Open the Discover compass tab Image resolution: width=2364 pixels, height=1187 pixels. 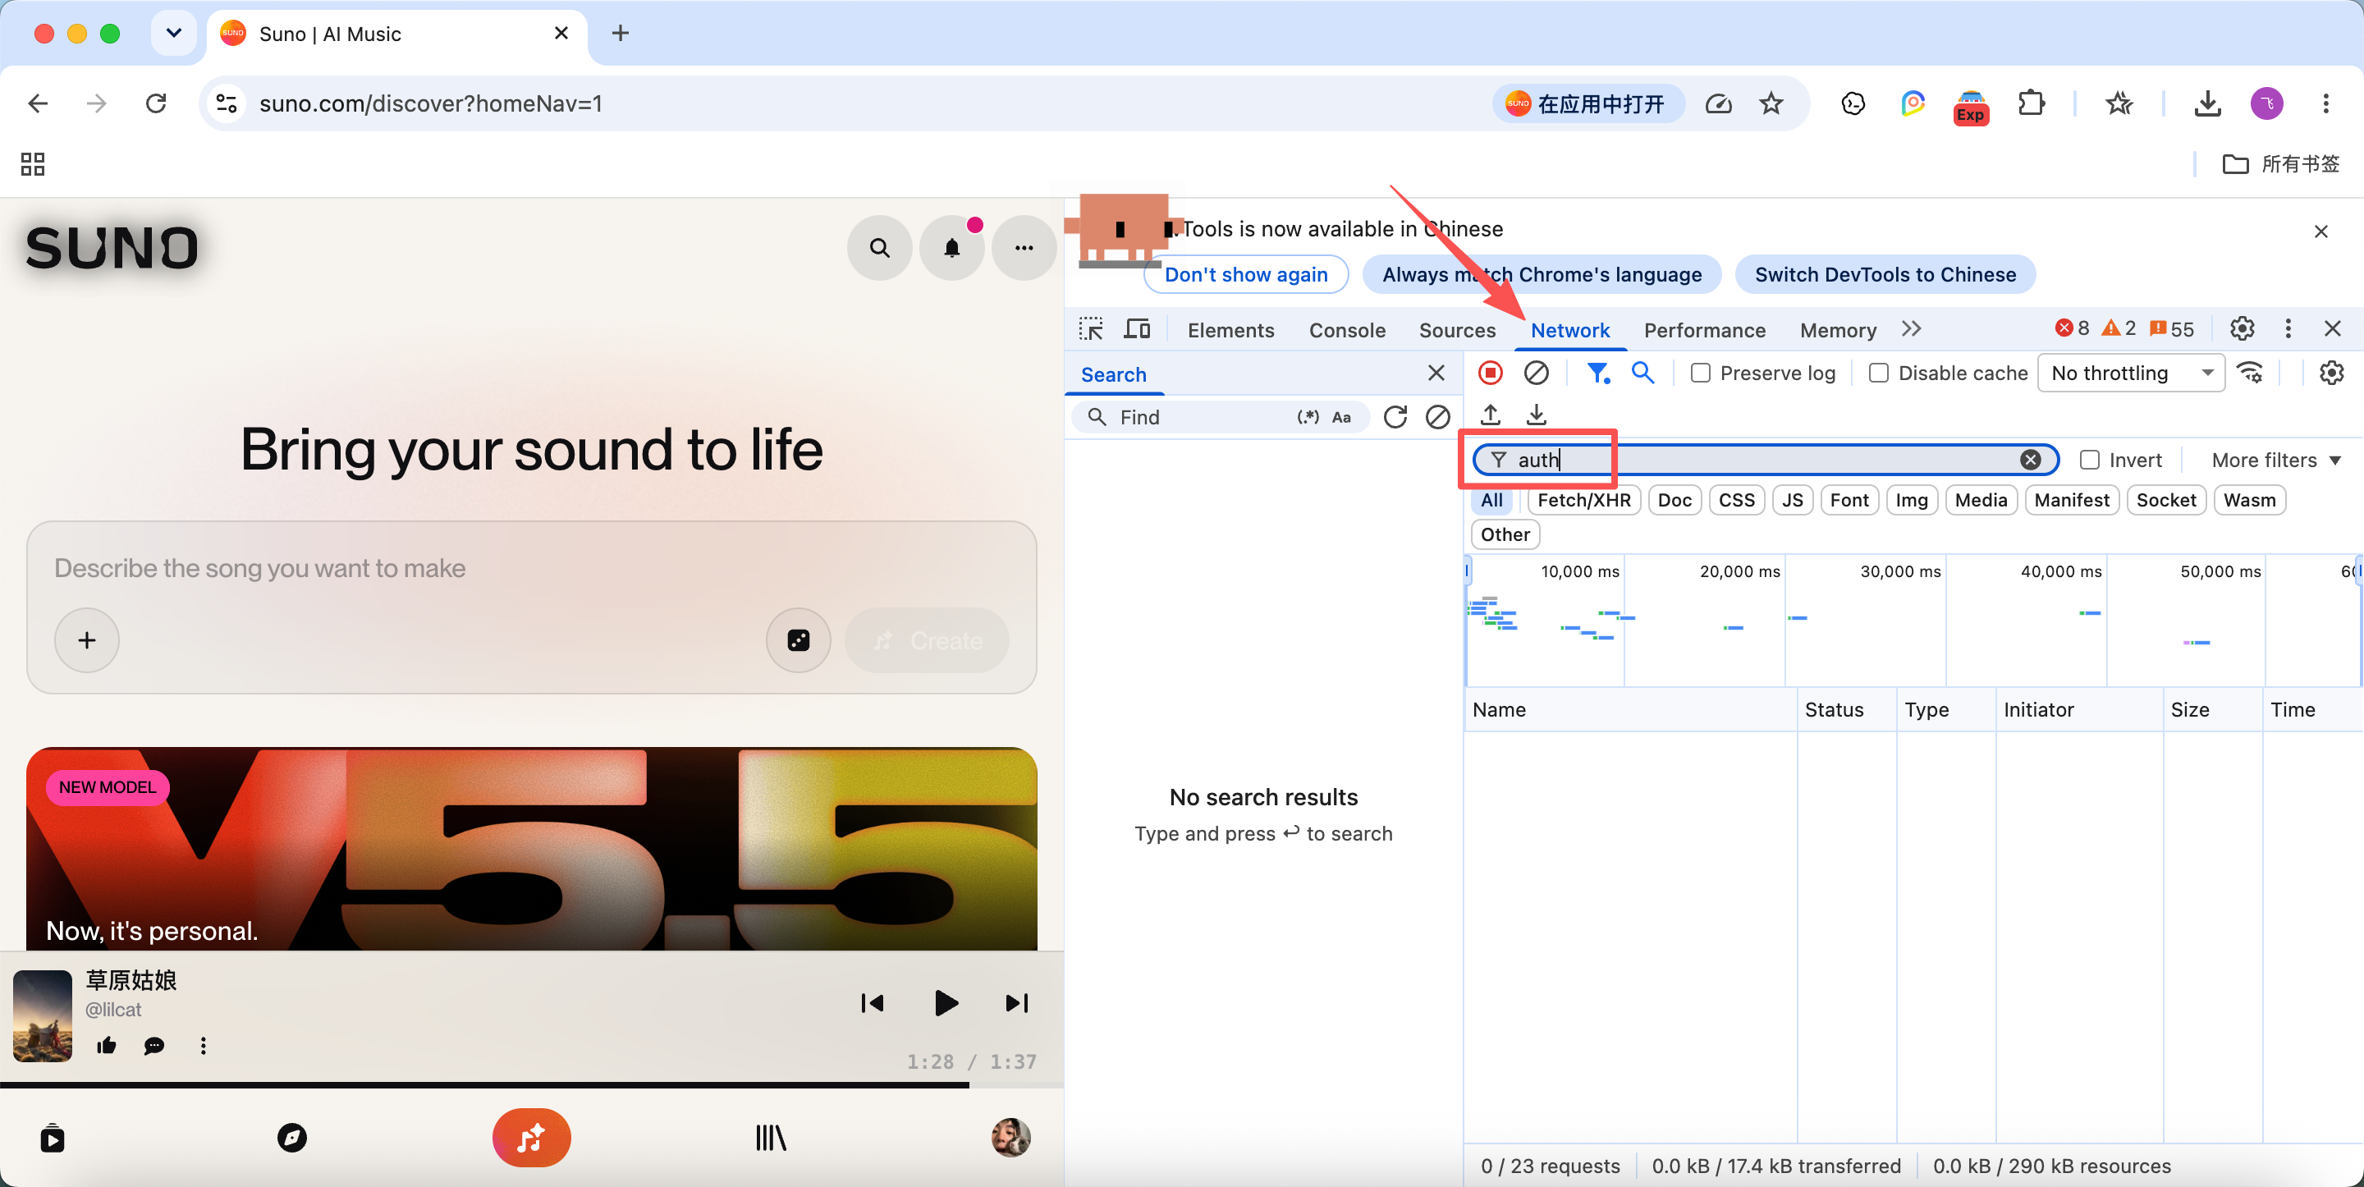(x=292, y=1138)
